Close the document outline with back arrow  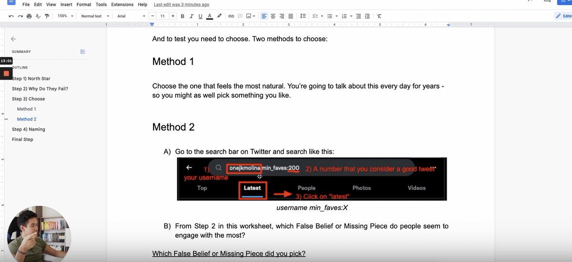point(13,39)
